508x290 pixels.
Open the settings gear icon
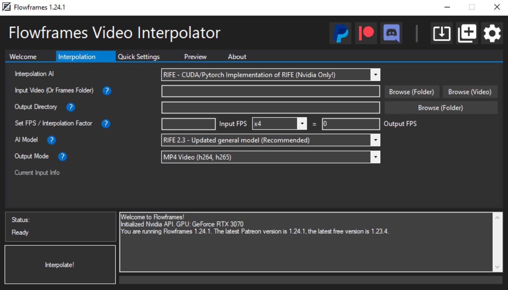492,33
